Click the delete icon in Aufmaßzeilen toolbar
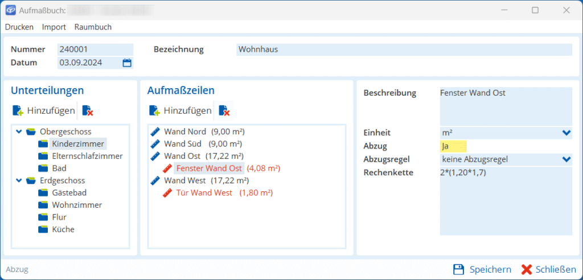This screenshot has height=280, width=583. tap(224, 110)
